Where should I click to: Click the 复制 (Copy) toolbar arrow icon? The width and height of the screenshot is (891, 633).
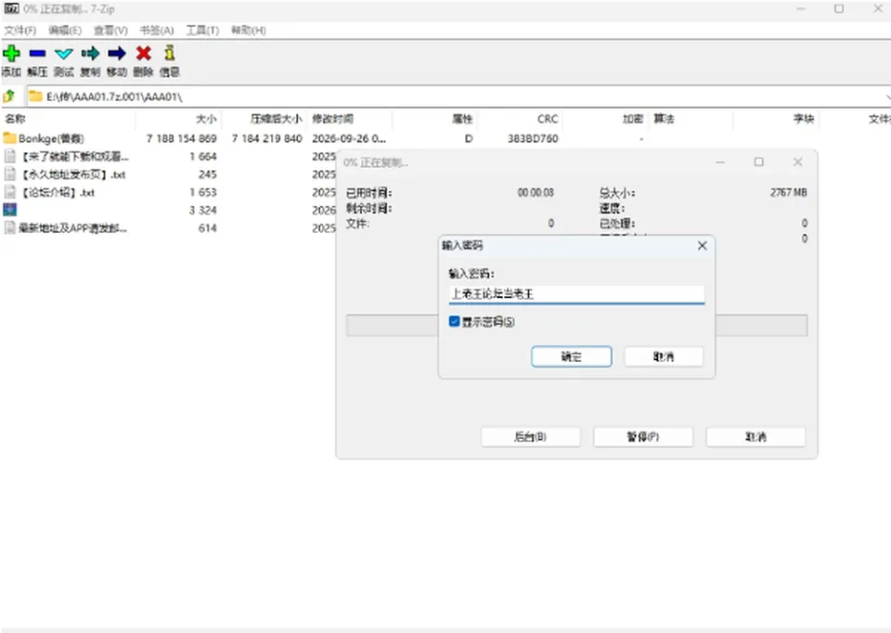pyautogui.click(x=90, y=54)
